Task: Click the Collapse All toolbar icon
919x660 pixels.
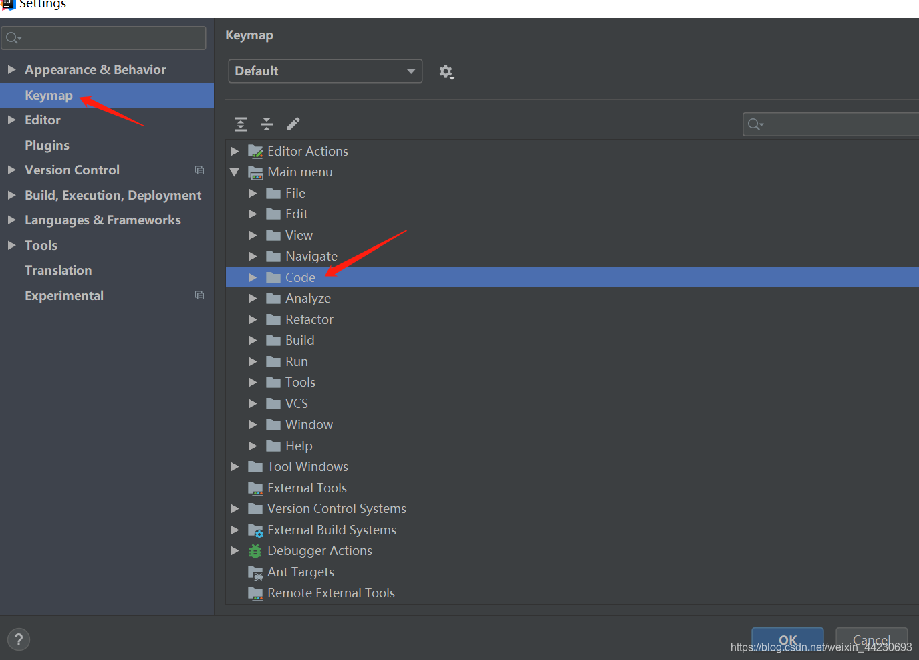Action: point(267,124)
